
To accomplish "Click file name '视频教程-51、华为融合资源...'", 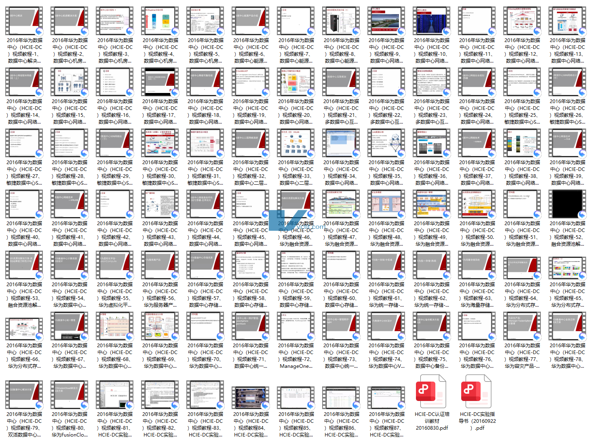I will point(522,234).
